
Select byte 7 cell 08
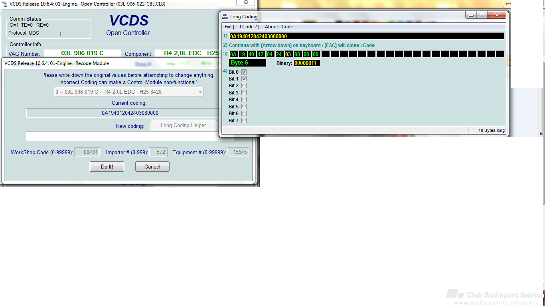pos(298,54)
